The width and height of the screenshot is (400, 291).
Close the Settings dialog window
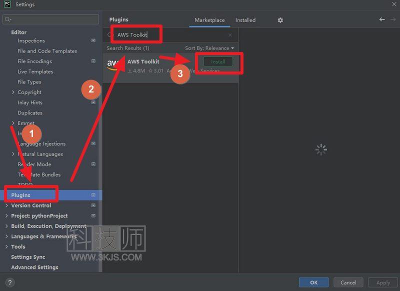point(394,4)
